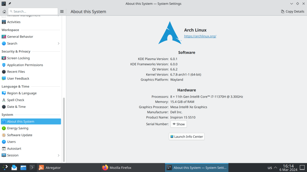Viewport: 307px width, 172px height.
Task: Open the KDE application launcher in the taskbar
Action: [x=5, y=168]
